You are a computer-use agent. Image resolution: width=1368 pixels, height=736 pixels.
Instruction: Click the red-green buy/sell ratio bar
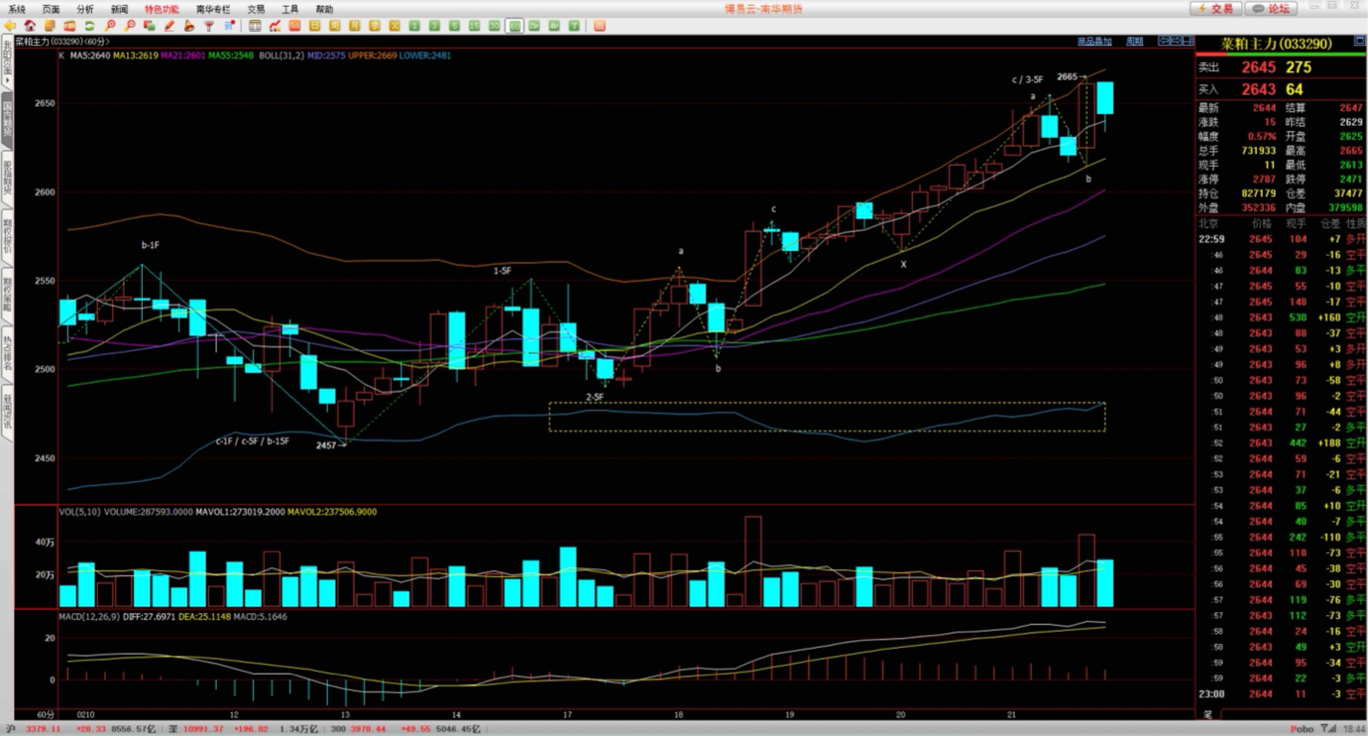tap(1281, 54)
